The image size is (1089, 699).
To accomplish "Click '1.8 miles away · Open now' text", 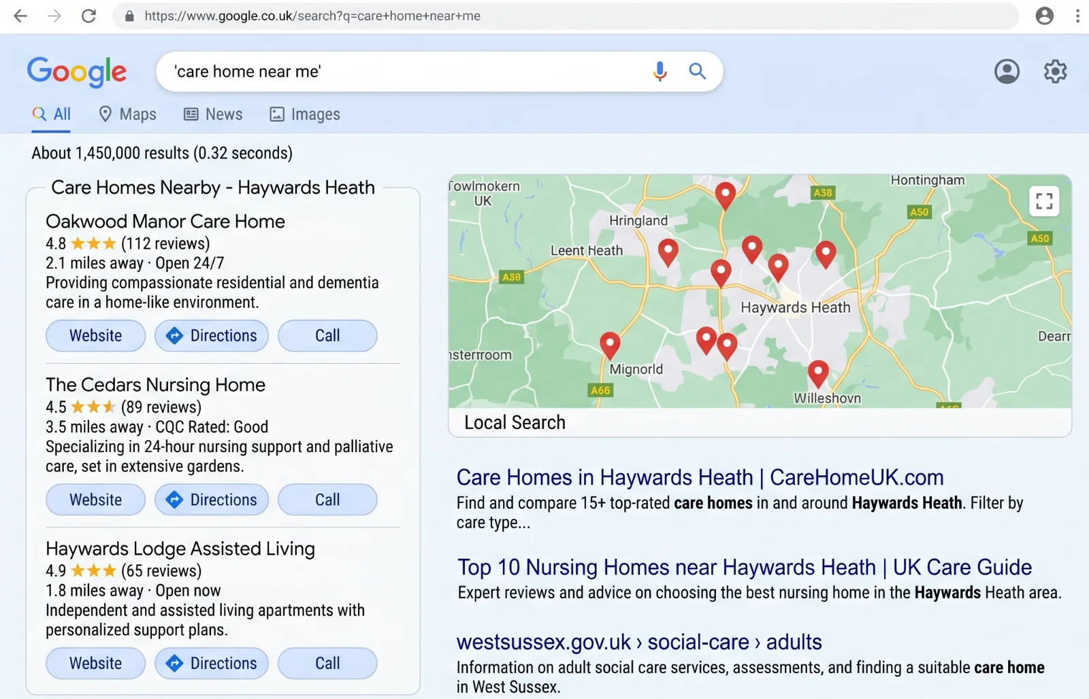I will point(133,590).
